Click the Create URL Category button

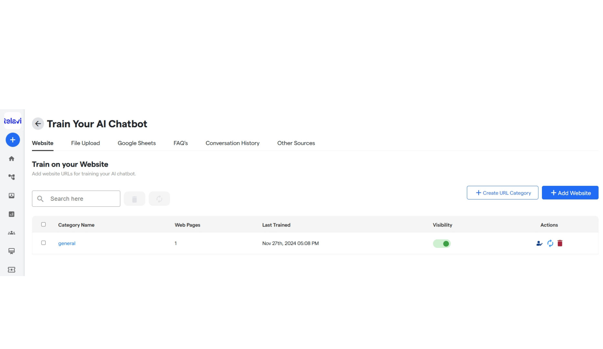coord(502,193)
